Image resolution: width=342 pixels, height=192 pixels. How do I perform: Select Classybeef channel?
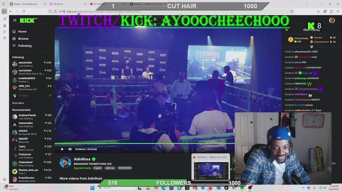click(x=32, y=164)
